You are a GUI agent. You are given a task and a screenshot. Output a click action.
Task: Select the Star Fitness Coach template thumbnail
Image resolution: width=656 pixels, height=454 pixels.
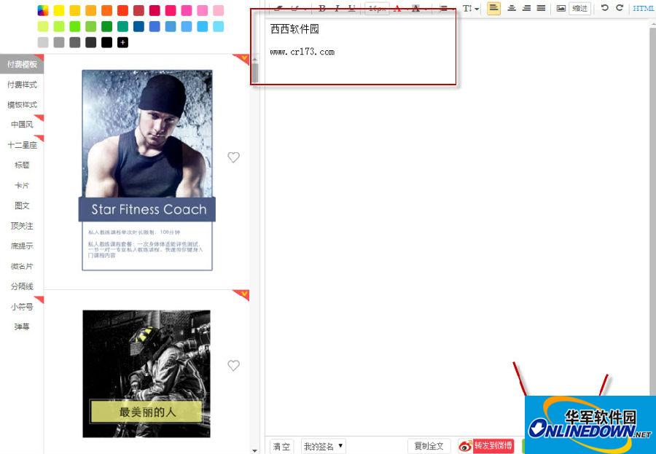(147, 170)
